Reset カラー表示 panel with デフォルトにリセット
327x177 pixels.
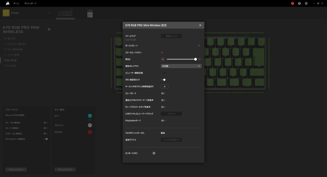(65, 170)
